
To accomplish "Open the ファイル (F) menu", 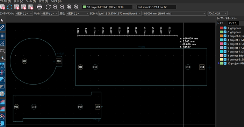I will point(6,1).
